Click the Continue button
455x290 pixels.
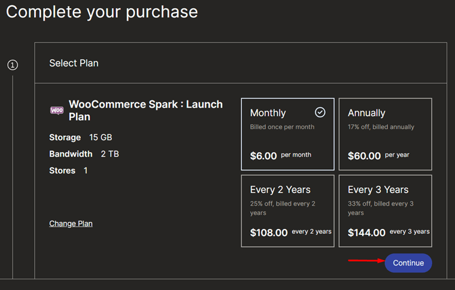[408, 263]
